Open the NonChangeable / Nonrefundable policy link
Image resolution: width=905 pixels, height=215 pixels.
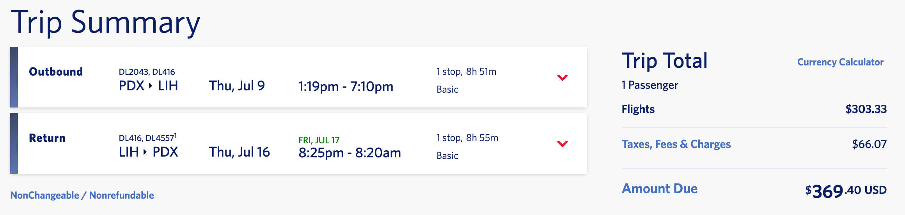click(82, 195)
